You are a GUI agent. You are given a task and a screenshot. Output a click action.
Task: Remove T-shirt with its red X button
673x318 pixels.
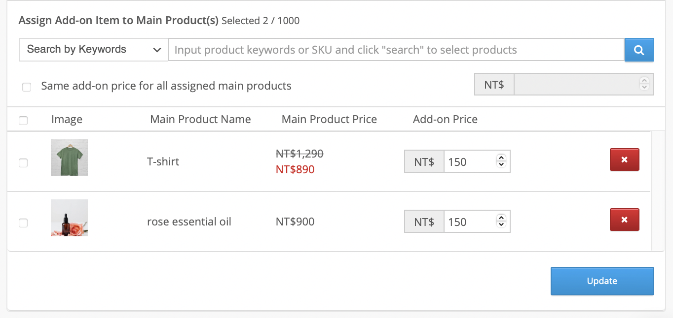click(624, 159)
